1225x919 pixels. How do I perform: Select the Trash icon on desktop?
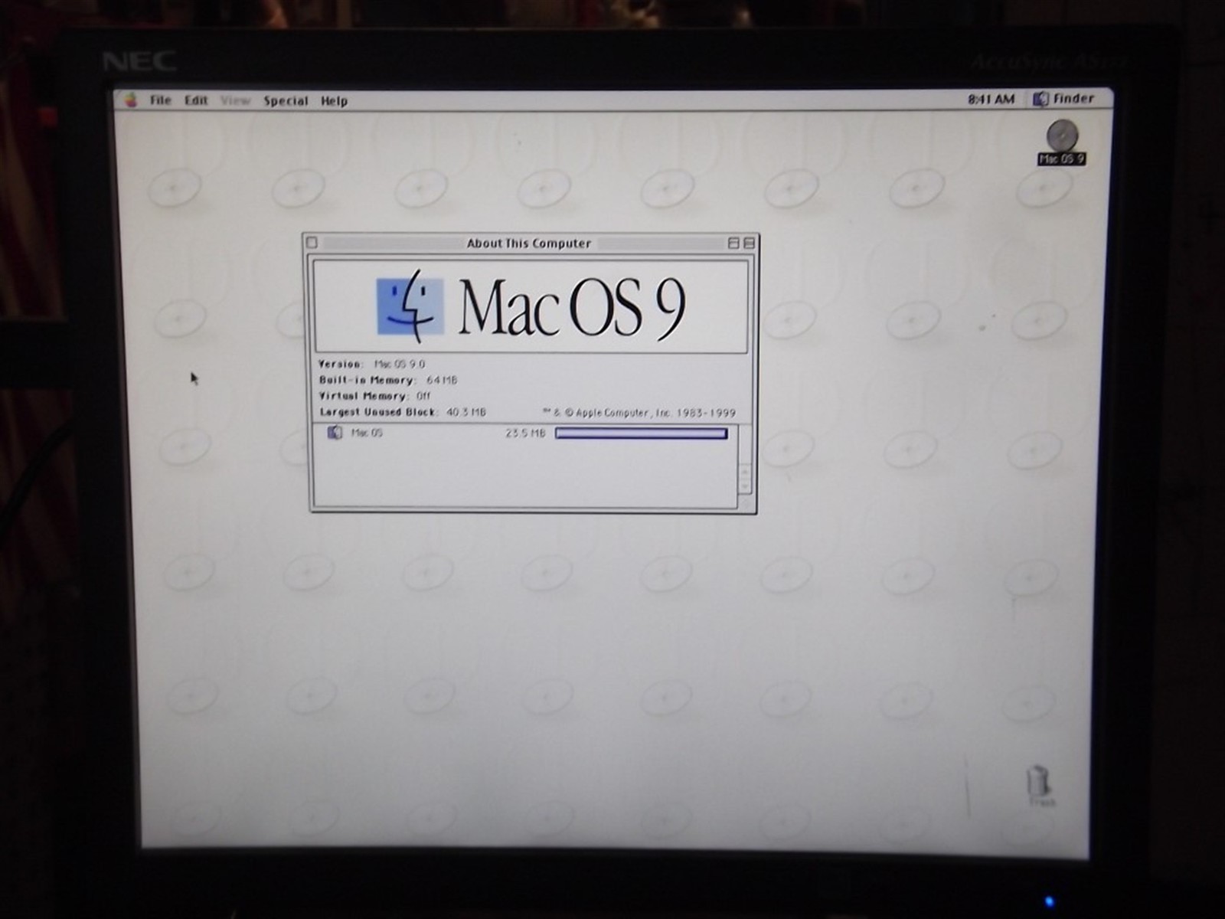1039,787
